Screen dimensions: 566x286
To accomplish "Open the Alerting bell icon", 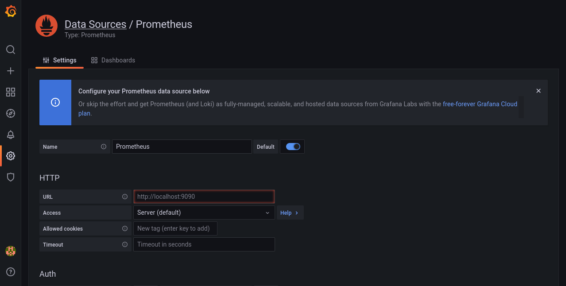I will pos(10,135).
